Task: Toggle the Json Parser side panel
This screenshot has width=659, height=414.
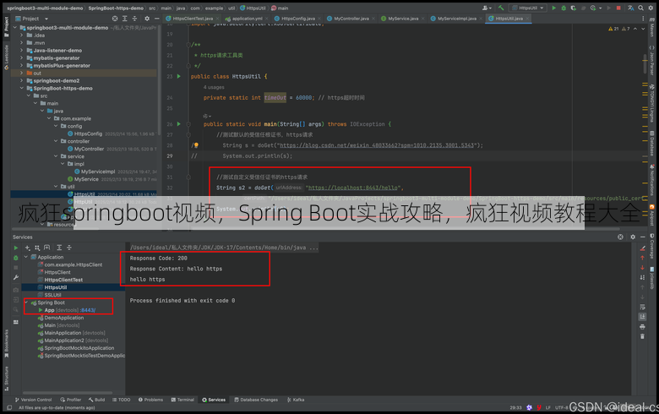Action: click(x=652, y=61)
